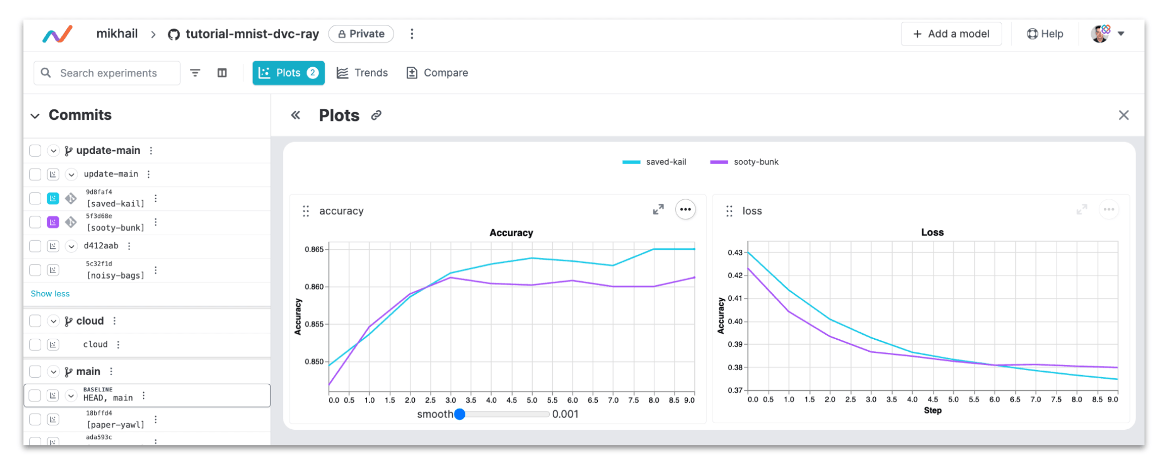Tick the cloud branch checkbox

tap(35, 321)
